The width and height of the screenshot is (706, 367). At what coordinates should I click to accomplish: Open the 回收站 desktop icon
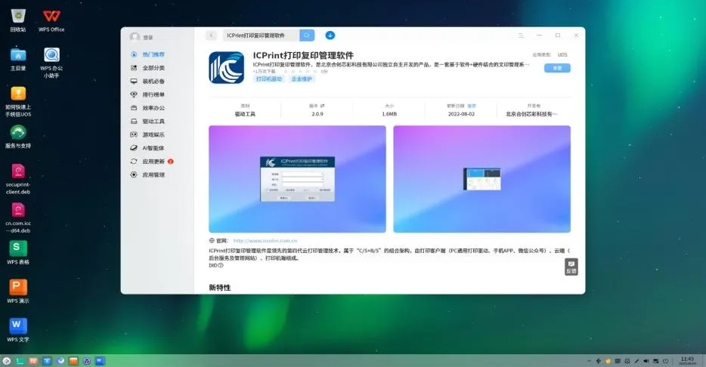(x=18, y=20)
